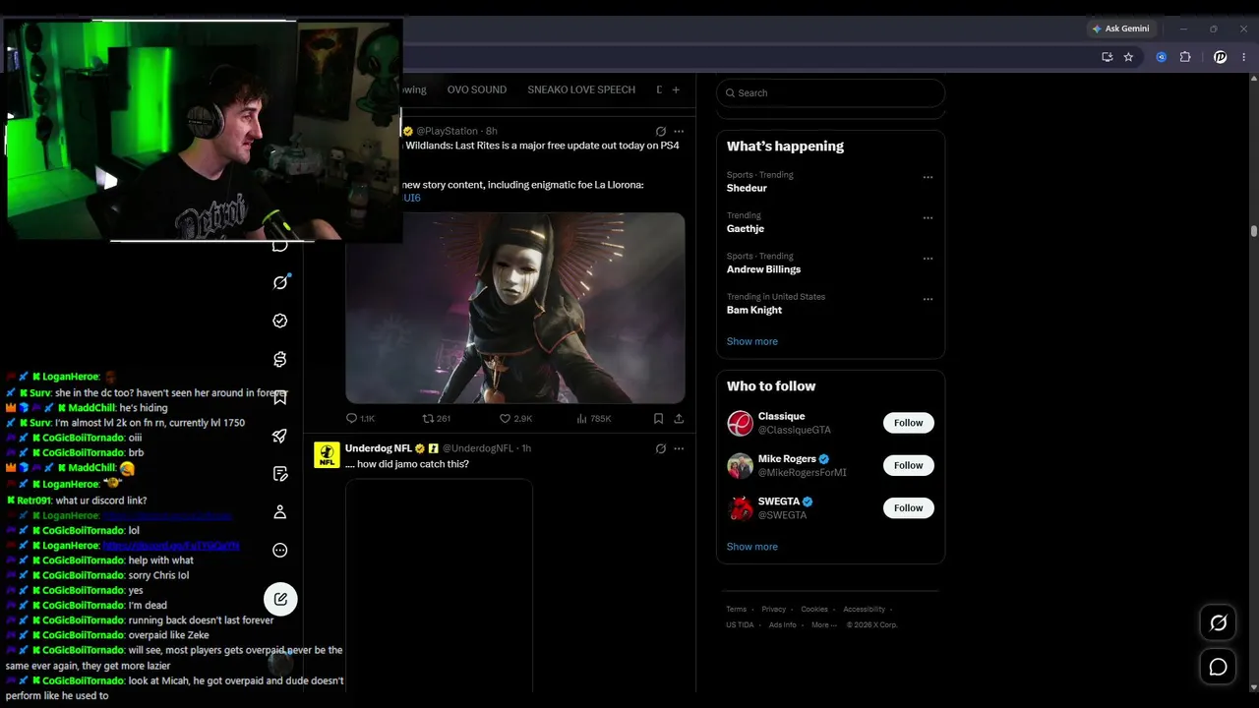Open the floating Messages button

tap(1218, 667)
